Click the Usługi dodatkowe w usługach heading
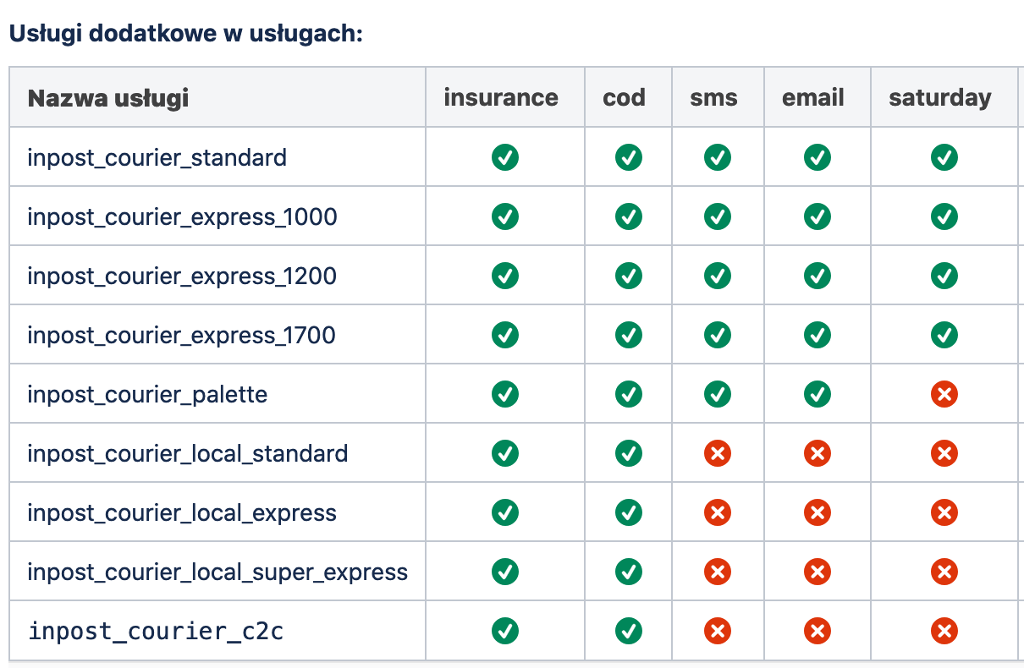Screen dimensions: 1024x668 click(185, 34)
